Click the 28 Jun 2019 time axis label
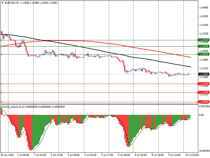Image resolution: width=210 pixels, height=158 pixels. (x=7, y=155)
